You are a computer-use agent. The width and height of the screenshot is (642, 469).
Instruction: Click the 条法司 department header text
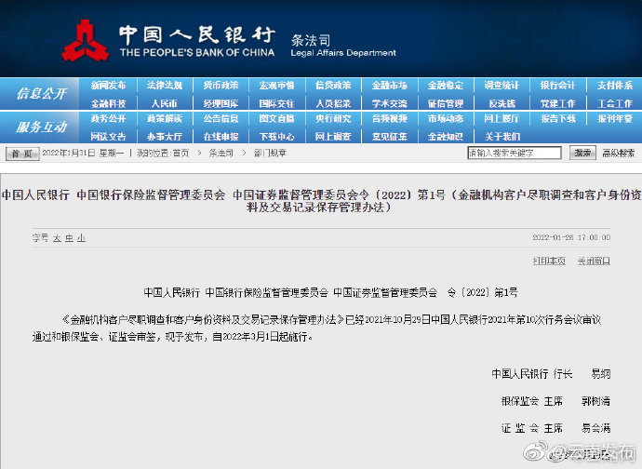(311, 40)
